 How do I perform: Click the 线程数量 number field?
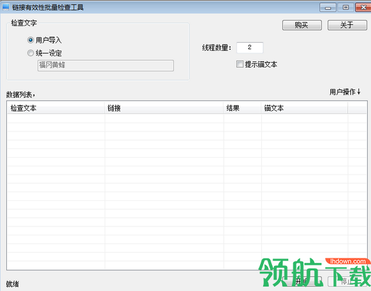249,48
